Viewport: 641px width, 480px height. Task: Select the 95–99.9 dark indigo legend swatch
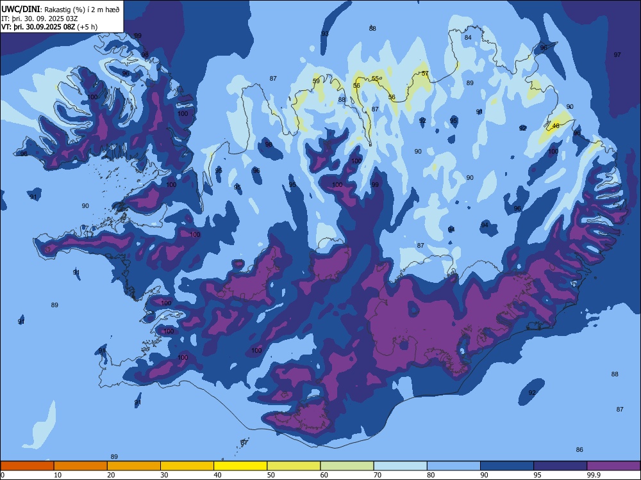click(560, 466)
